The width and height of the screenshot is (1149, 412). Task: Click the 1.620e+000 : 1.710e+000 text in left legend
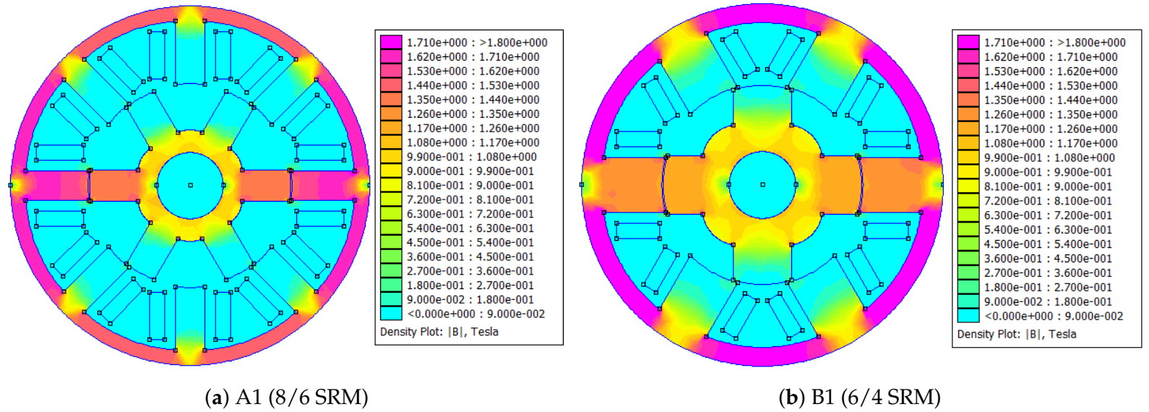(x=473, y=57)
